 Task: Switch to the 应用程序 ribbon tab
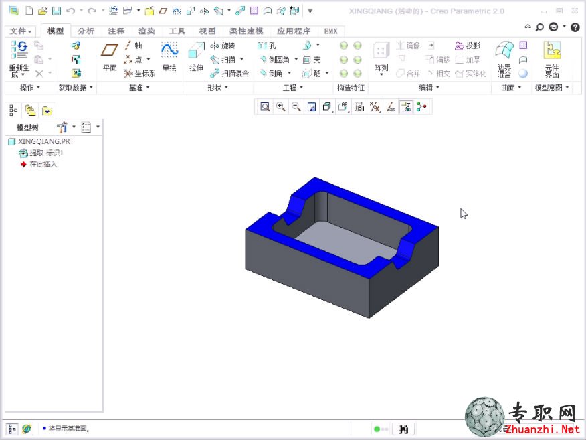tap(294, 31)
